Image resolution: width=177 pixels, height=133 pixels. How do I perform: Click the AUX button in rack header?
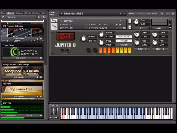coord(168,14)
